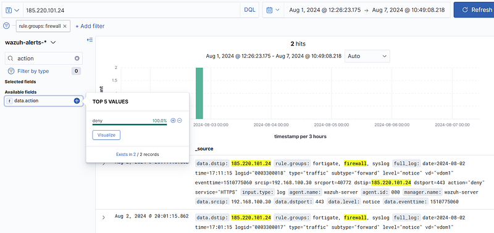Clear the field search text
The image size is (494, 233).
77,59
